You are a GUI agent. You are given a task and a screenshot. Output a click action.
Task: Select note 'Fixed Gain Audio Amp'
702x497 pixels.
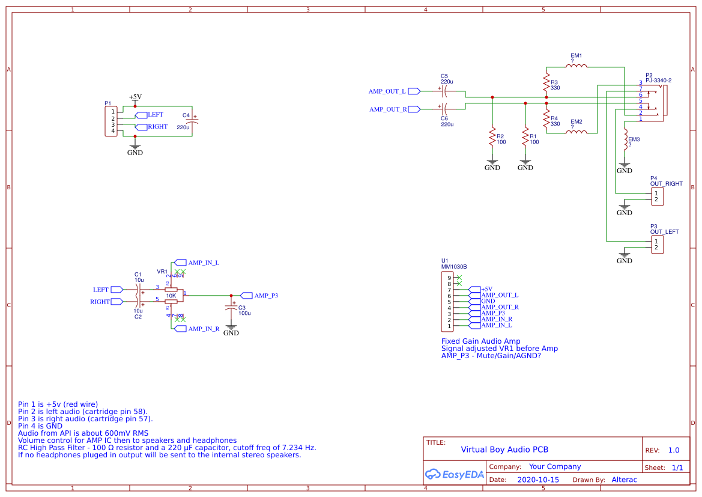pos(481,341)
